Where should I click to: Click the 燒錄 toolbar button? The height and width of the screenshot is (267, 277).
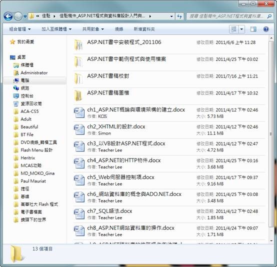coord(119,29)
